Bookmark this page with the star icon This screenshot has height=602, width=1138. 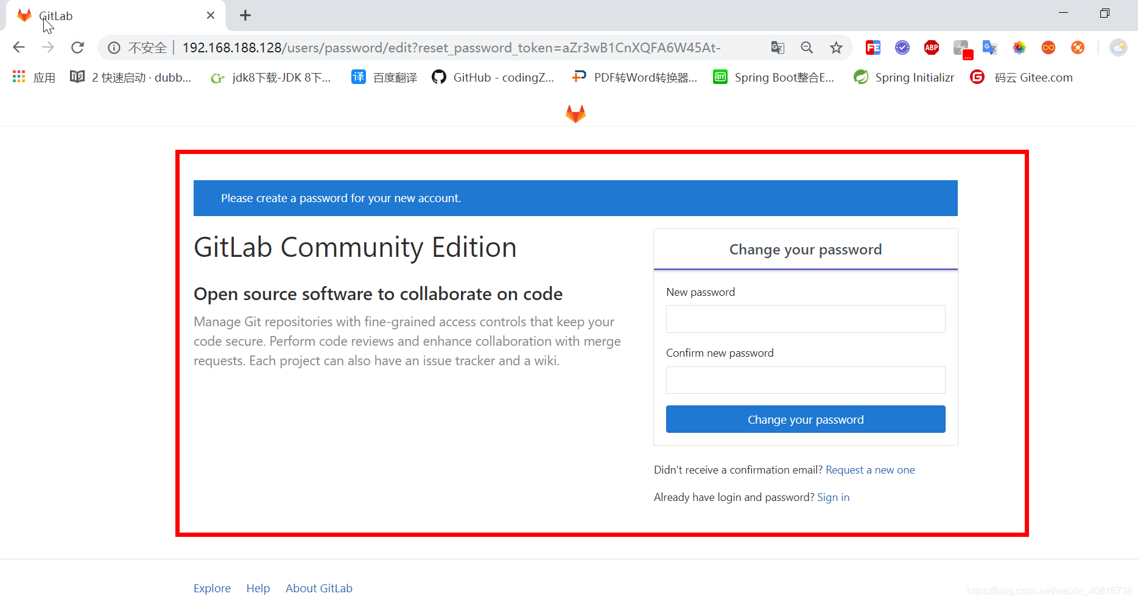click(836, 47)
